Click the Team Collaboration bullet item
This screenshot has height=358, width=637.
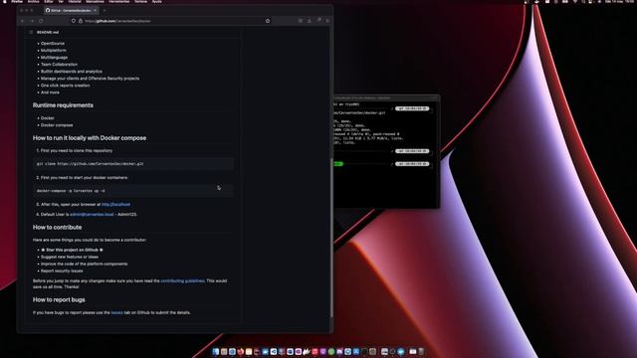59,65
